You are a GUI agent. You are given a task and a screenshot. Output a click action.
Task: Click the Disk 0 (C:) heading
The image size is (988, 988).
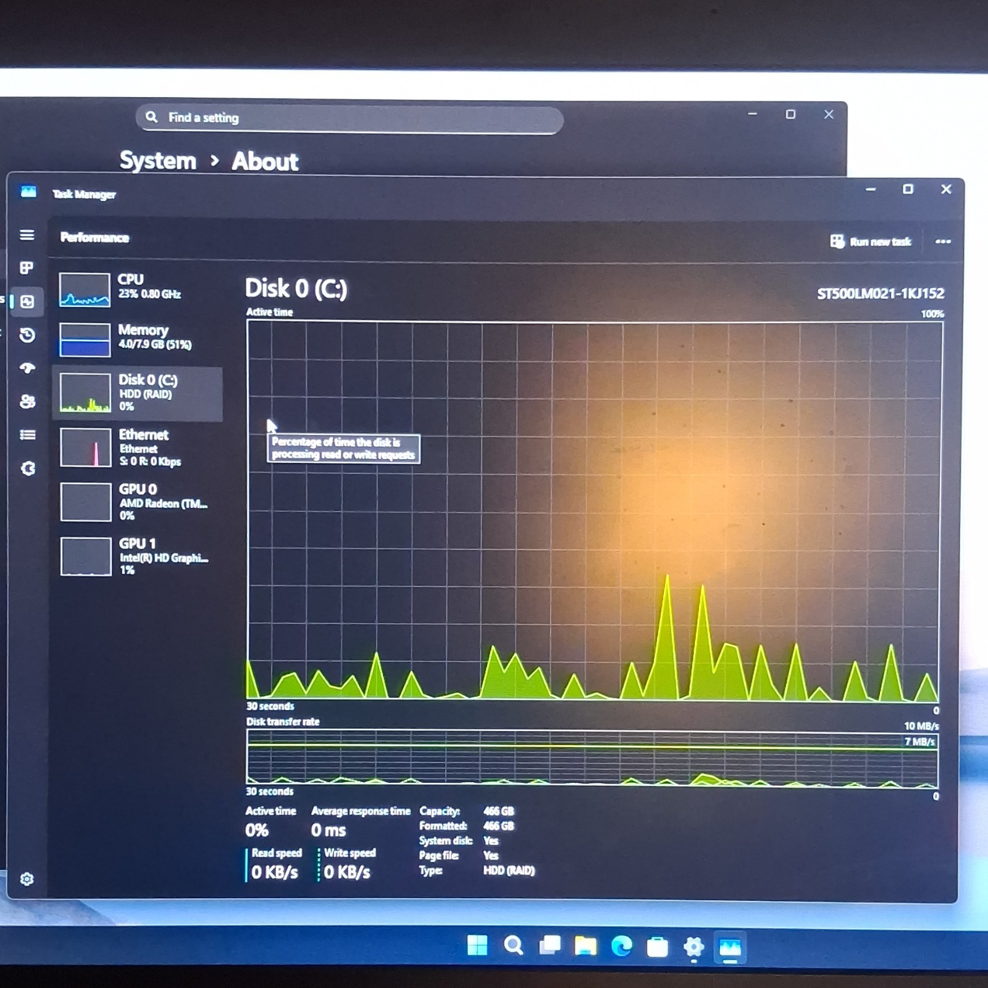pos(296,289)
